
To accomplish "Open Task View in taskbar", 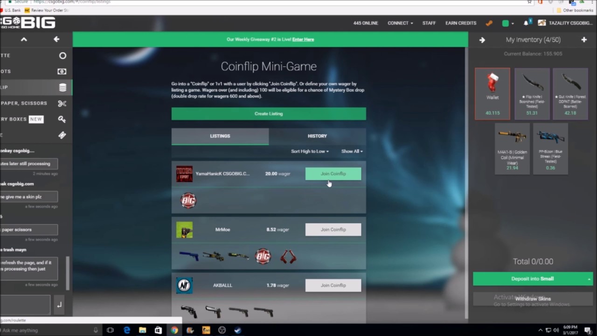I will pyautogui.click(x=111, y=330).
